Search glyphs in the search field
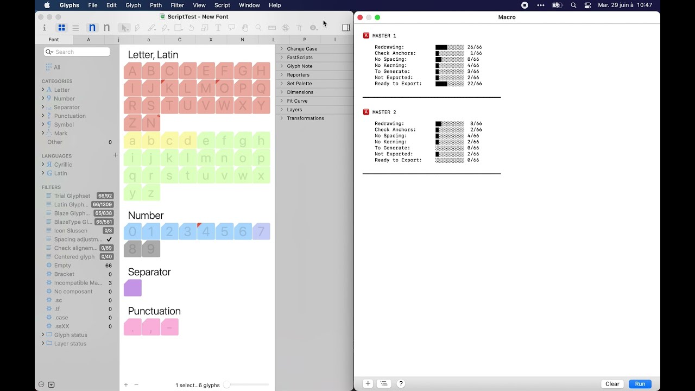Image resolution: width=695 pixels, height=391 pixels. 77,52
